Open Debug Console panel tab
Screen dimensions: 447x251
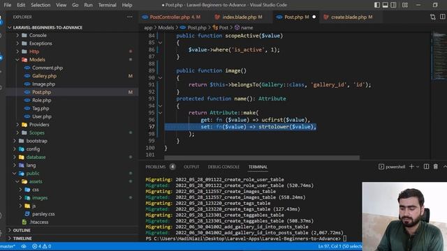click(223, 167)
